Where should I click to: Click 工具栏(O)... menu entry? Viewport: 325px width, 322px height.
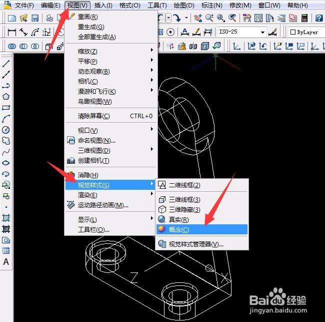coord(111,230)
